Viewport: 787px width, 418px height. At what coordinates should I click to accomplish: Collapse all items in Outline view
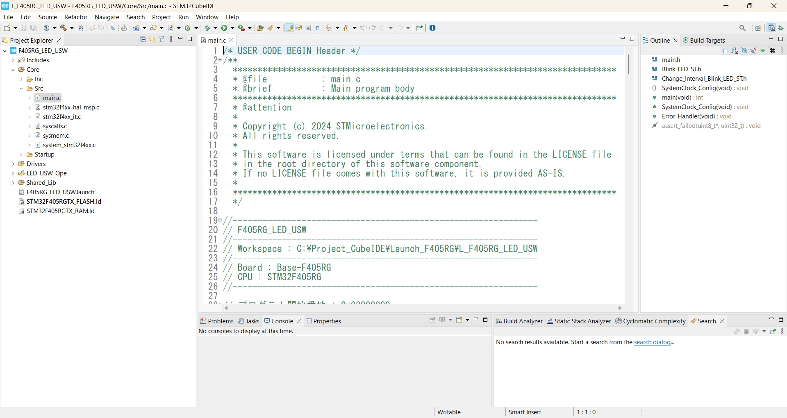(x=726, y=51)
